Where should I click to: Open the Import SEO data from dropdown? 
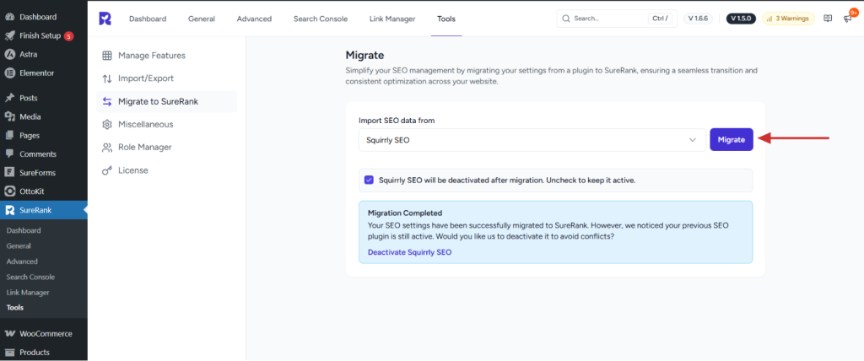[532, 140]
